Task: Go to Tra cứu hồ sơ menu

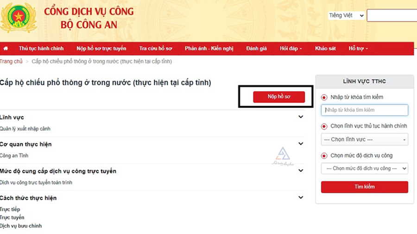Action: pyautogui.click(x=155, y=49)
